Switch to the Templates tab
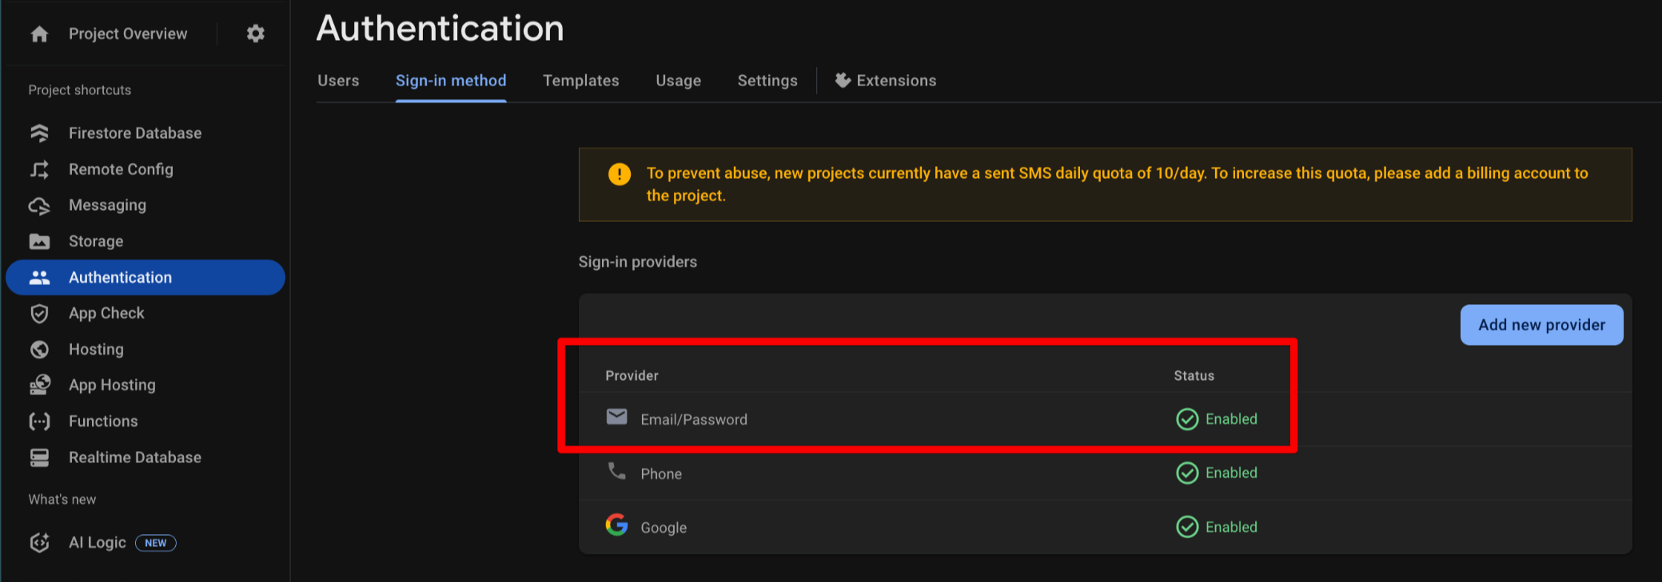Image resolution: width=1662 pixels, height=582 pixels. (581, 81)
